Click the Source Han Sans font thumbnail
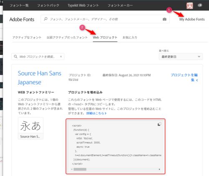Image resolution: width=209 pixels, height=176 pixels. 31,128
